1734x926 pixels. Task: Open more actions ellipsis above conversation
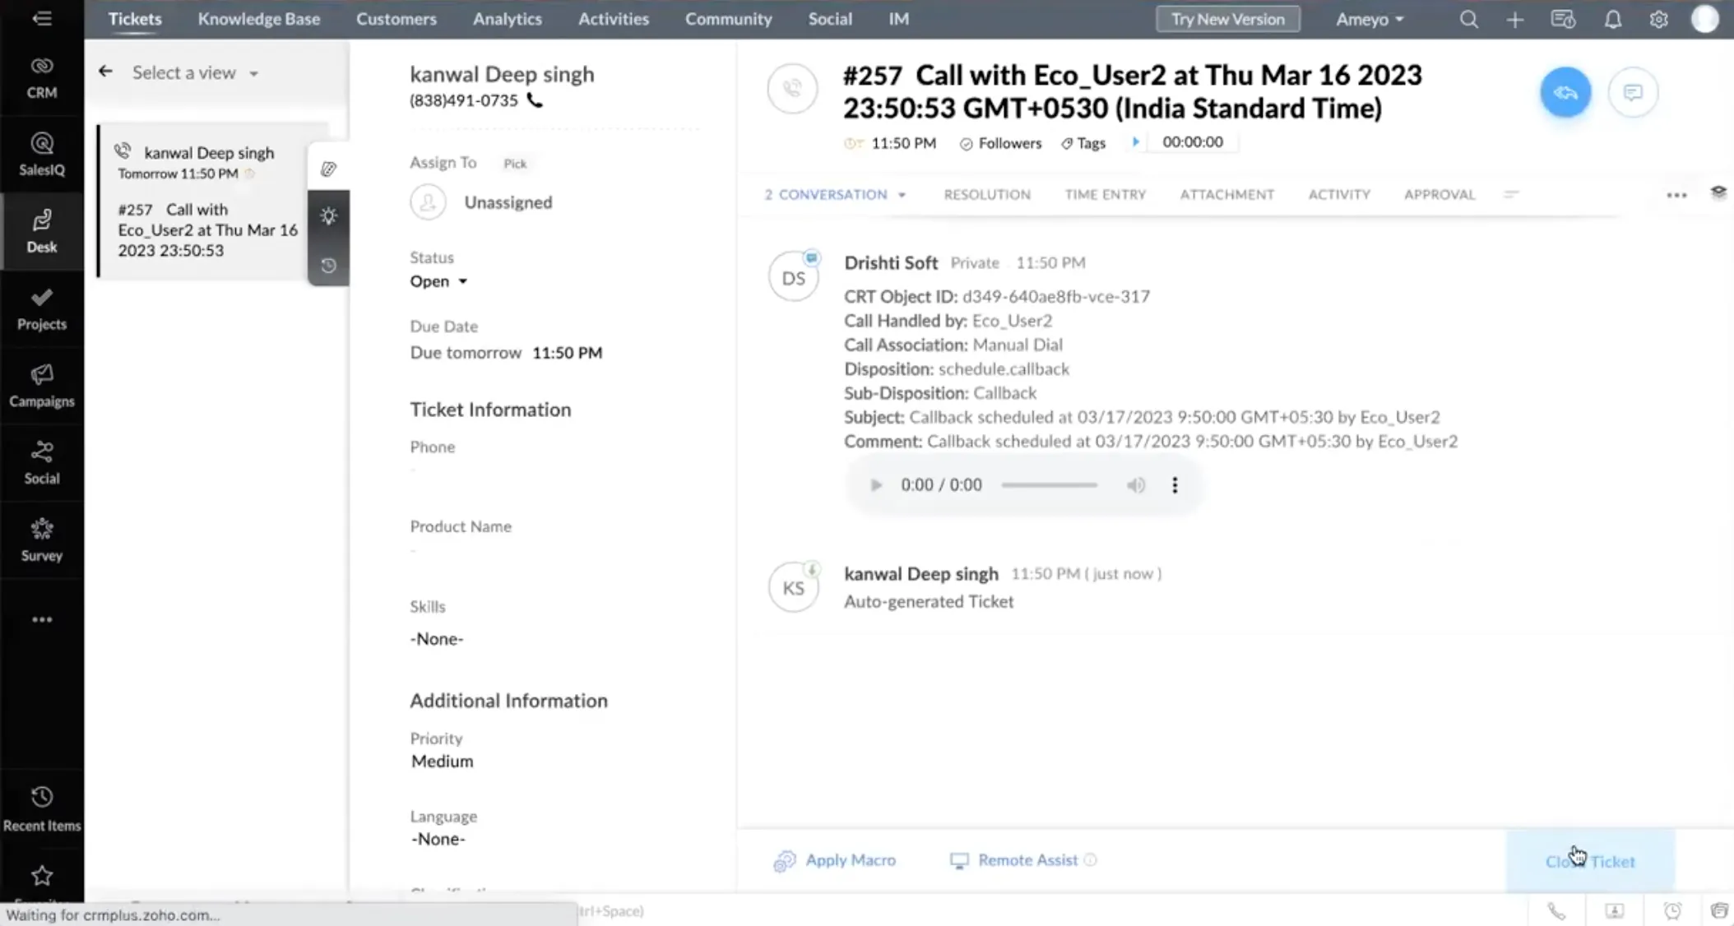click(x=1676, y=195)
